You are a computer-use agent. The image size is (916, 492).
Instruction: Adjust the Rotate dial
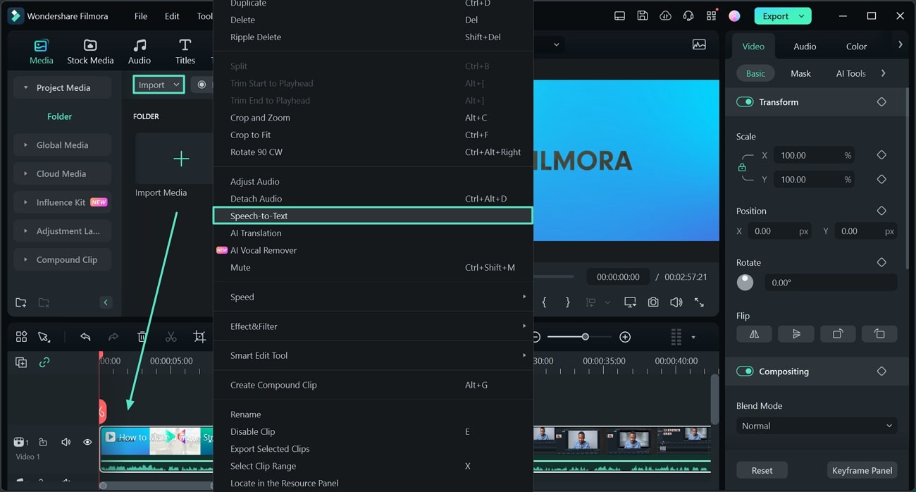[745, 282]
